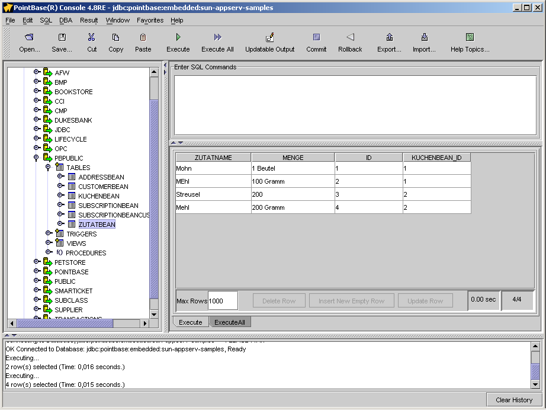
Task: Select the cell containing Mohn
Action: pyautogui.click(x=213, y=168)
